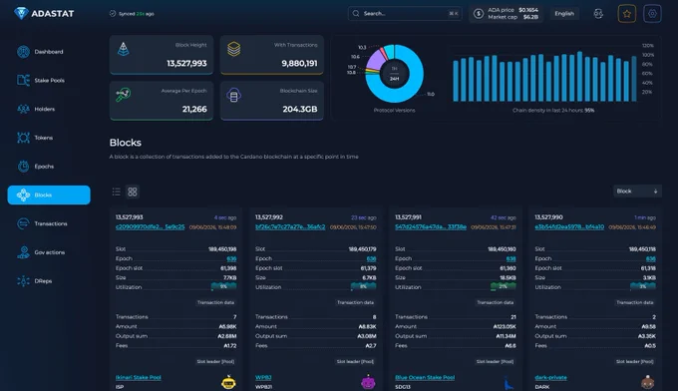678x391 pixels.
Task: Open the Tokens sidebar icon
Action: click(23, 138)
